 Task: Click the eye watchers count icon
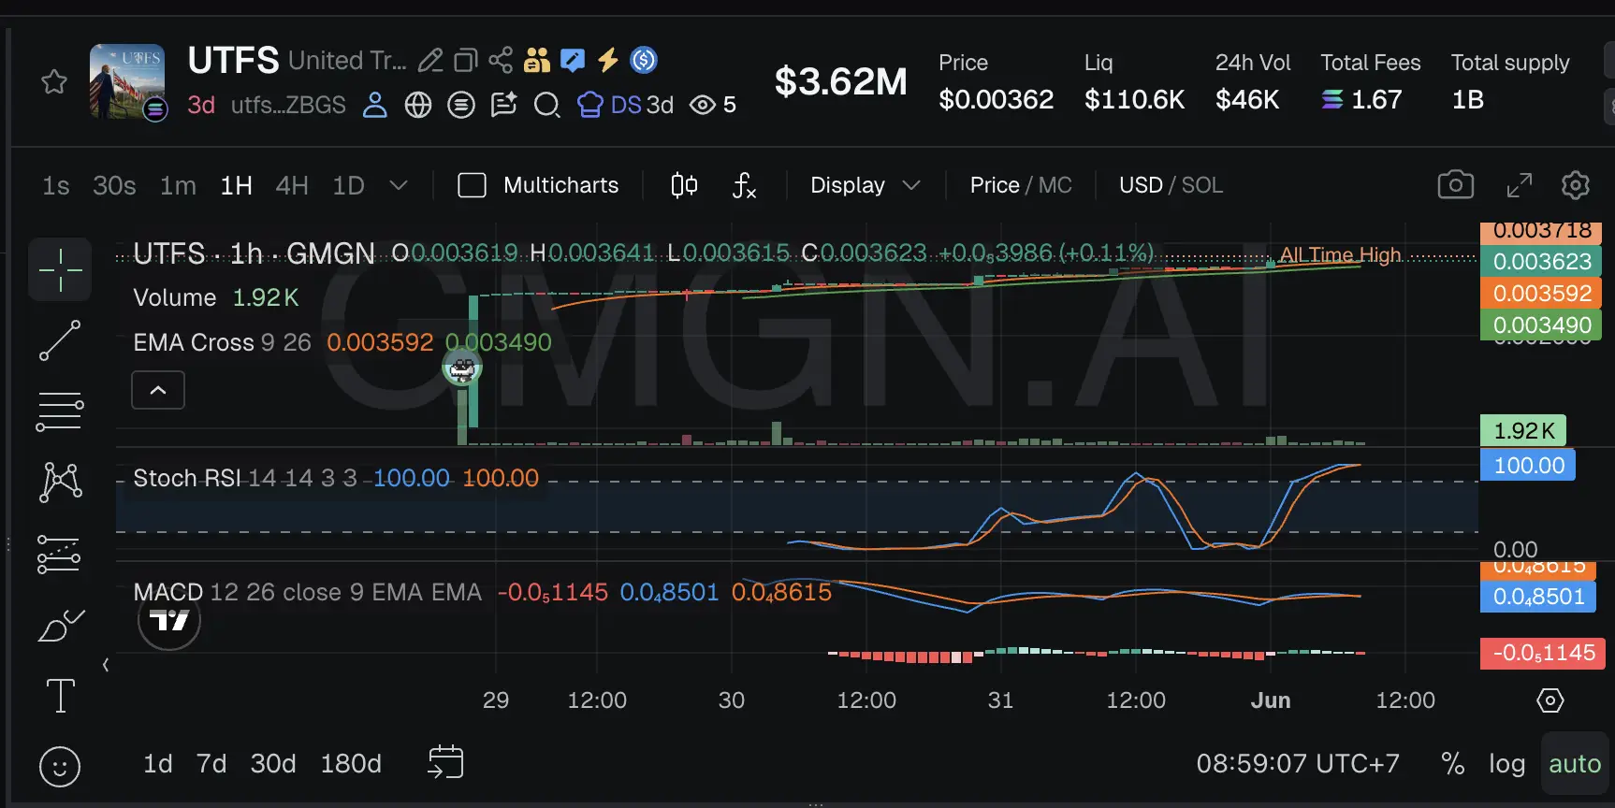[703, 105]
